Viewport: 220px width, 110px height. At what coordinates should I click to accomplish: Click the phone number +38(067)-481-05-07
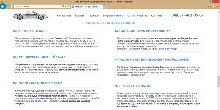187,15
